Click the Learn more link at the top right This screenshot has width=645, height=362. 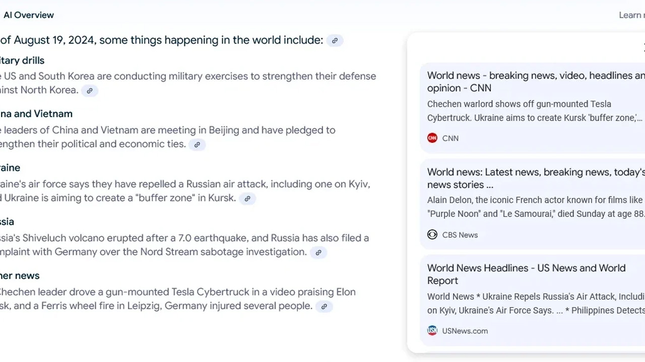[631, 15]
